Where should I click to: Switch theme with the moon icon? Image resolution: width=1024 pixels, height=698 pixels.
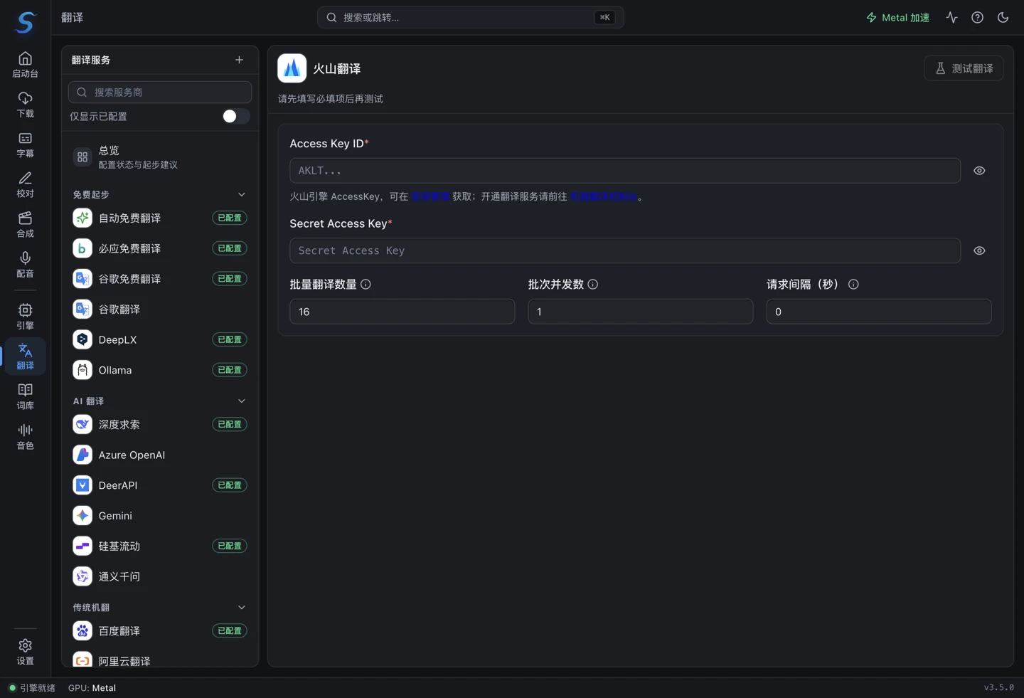1003,17
